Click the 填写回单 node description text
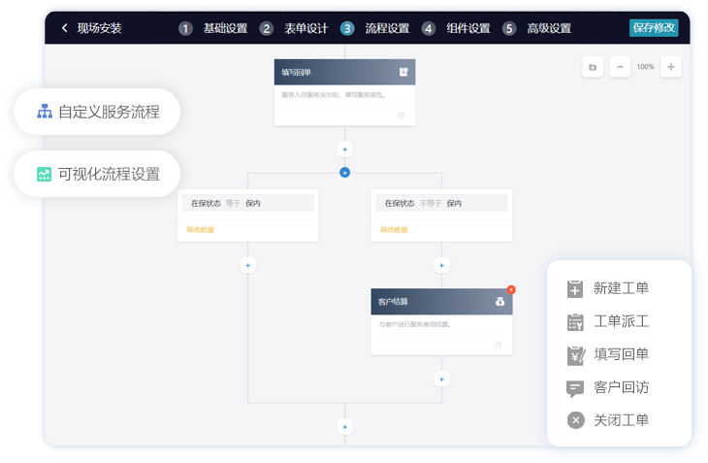The image size is (708, 463). click(334, 95)
